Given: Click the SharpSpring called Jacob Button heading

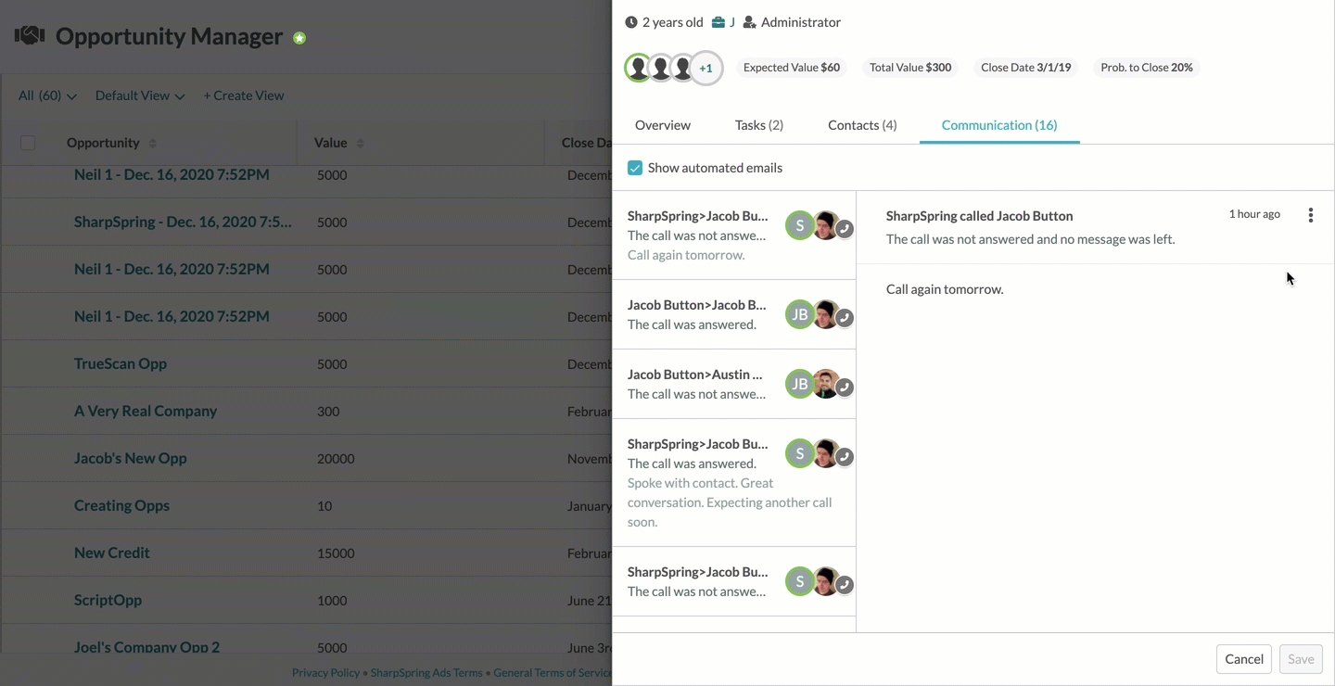Looking at the screenshot, I should pos(979,216).
